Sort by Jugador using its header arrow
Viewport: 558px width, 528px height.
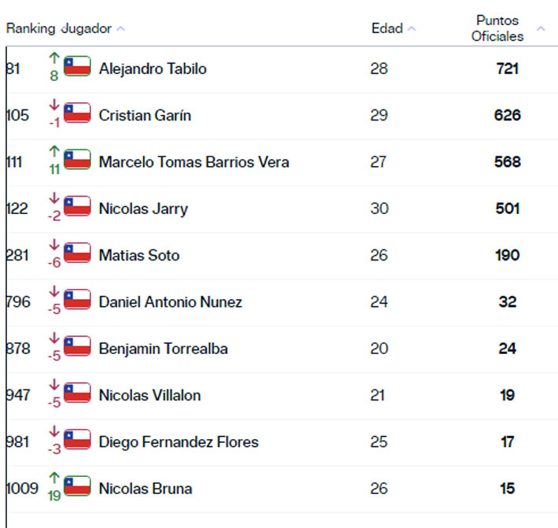(x=120, y=29)
